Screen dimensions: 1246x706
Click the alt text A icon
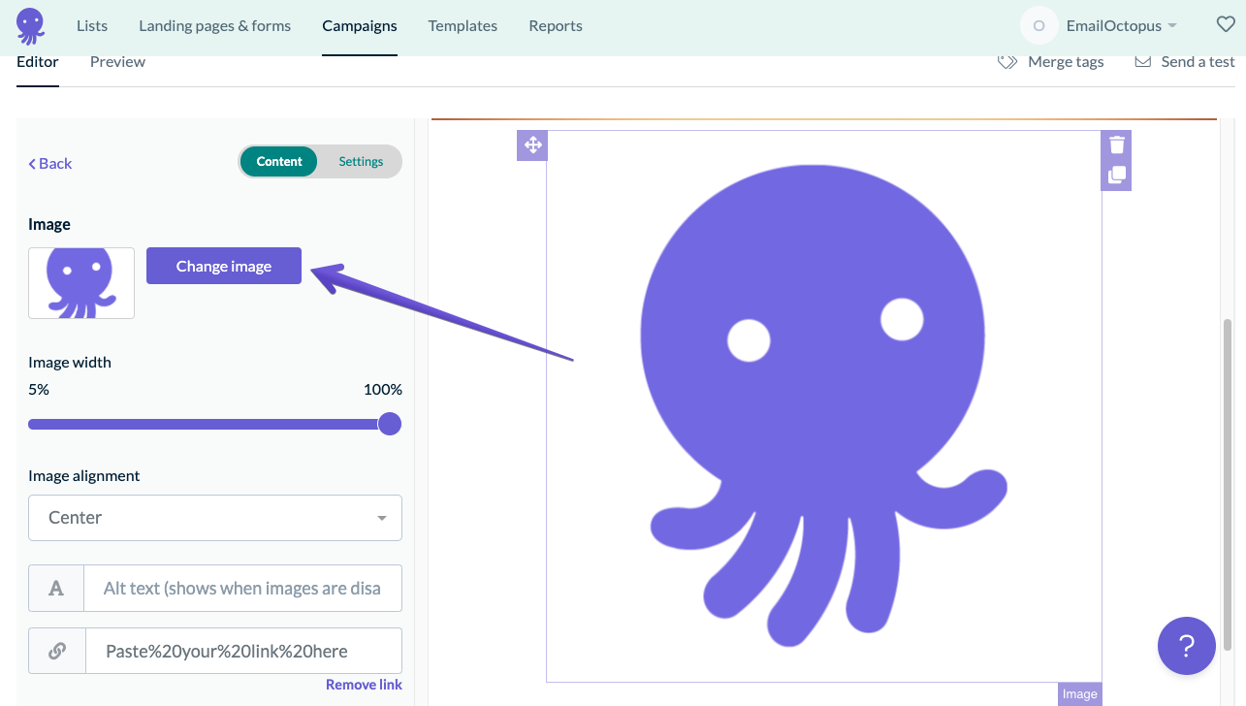pyautogui.click(x=57, y=589)
